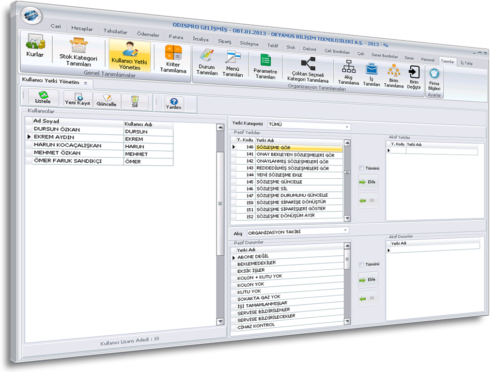Open Menü Tanımları

pos(233,63)
